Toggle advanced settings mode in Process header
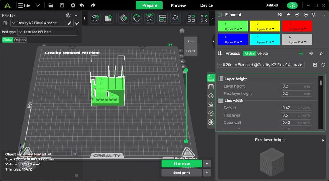Viewport: 329px width, 181px height. pyautogui.click(x=301, y=54)
